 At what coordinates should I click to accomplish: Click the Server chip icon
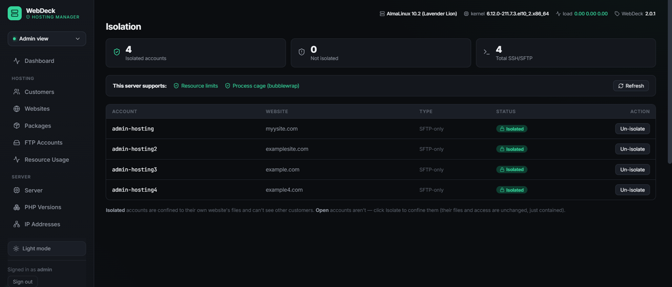(17, 190)
